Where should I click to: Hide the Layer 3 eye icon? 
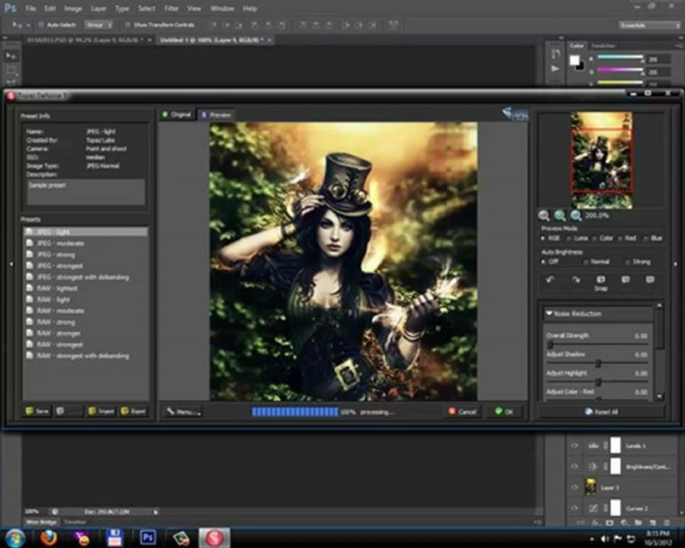(575, 487)
